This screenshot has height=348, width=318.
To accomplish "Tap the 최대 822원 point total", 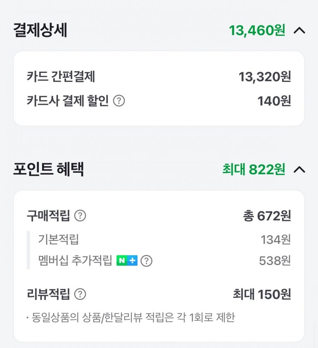I will (254, 169).
